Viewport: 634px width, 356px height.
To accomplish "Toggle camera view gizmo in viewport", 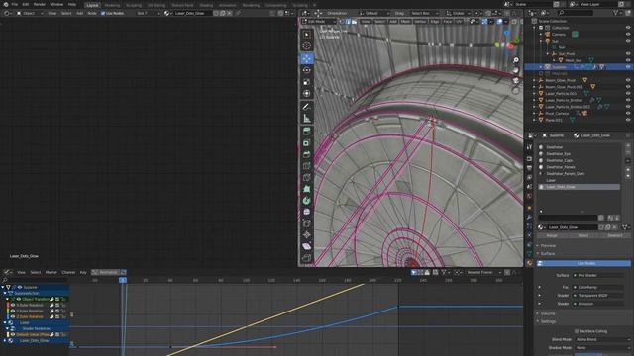I will [x=515, y=81].
